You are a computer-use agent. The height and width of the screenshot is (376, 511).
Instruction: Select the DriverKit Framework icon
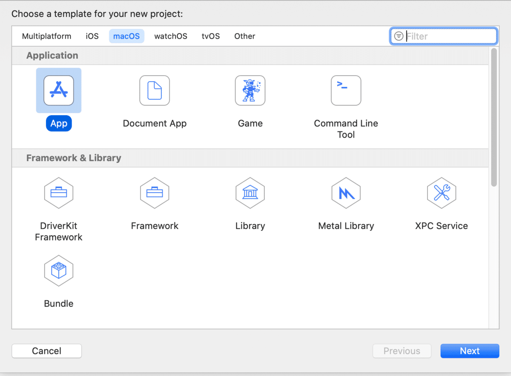[59, 193]
